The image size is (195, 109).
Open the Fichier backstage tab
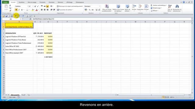click(5, 2)
